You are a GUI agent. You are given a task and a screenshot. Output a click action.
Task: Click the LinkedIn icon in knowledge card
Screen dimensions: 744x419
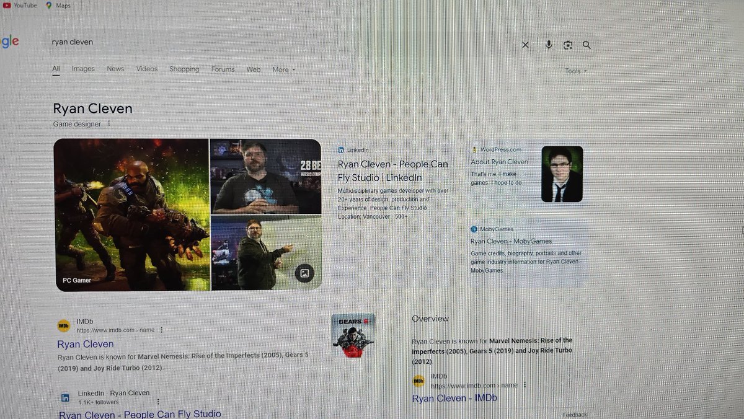341,150
